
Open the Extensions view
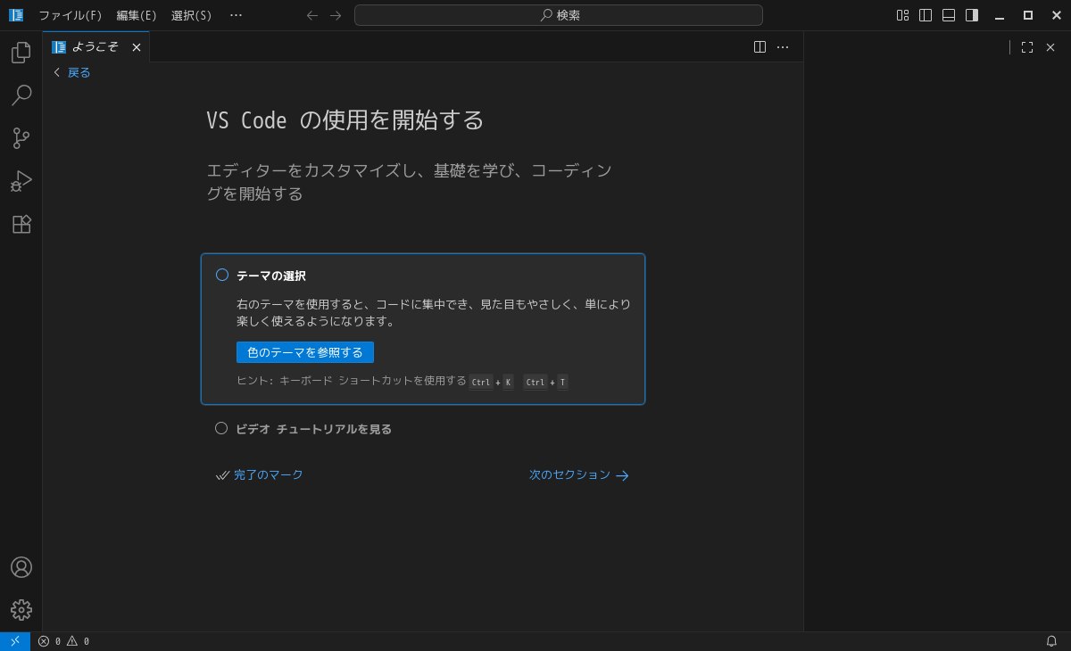[21, 224]
